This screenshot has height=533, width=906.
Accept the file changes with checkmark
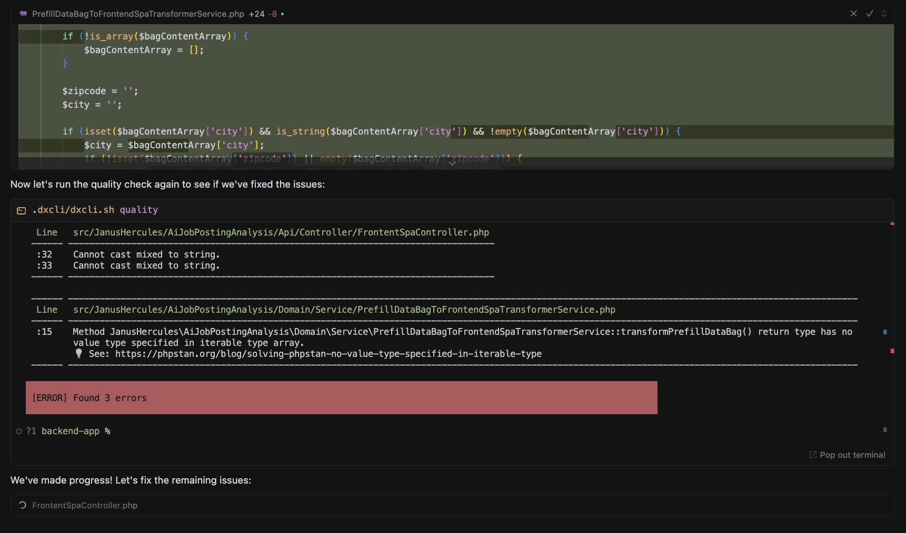pyautogui.click(x=869, y=14)
